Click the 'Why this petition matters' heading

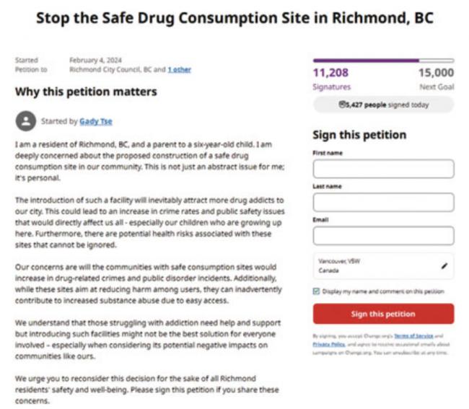(86, 92)
